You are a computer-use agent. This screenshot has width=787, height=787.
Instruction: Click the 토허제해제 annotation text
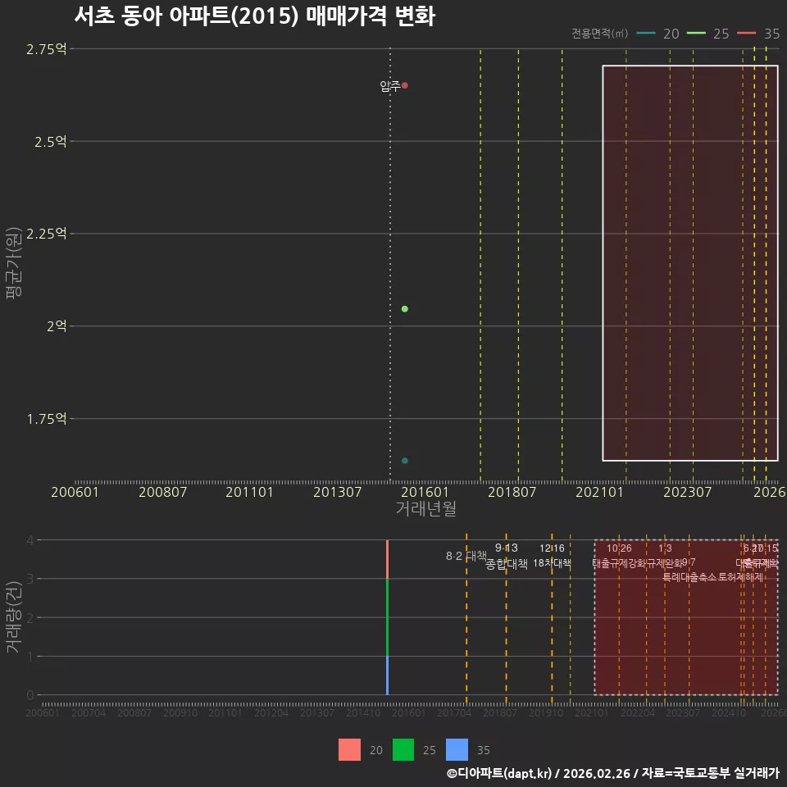click(741, 577)
